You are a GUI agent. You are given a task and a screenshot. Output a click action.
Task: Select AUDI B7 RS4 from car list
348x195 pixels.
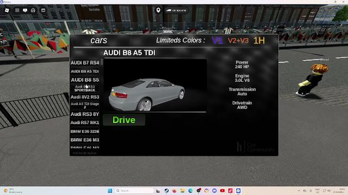85,63
